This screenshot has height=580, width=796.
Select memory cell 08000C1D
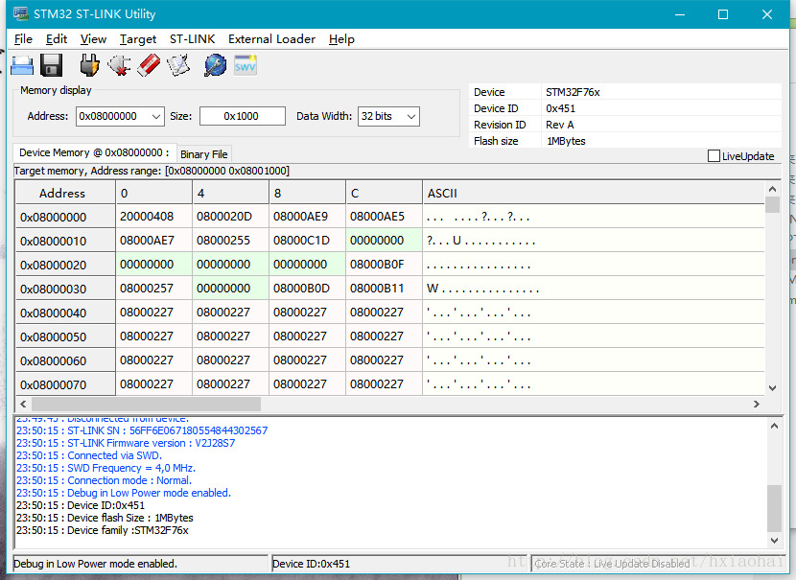(x=307, y=240)
